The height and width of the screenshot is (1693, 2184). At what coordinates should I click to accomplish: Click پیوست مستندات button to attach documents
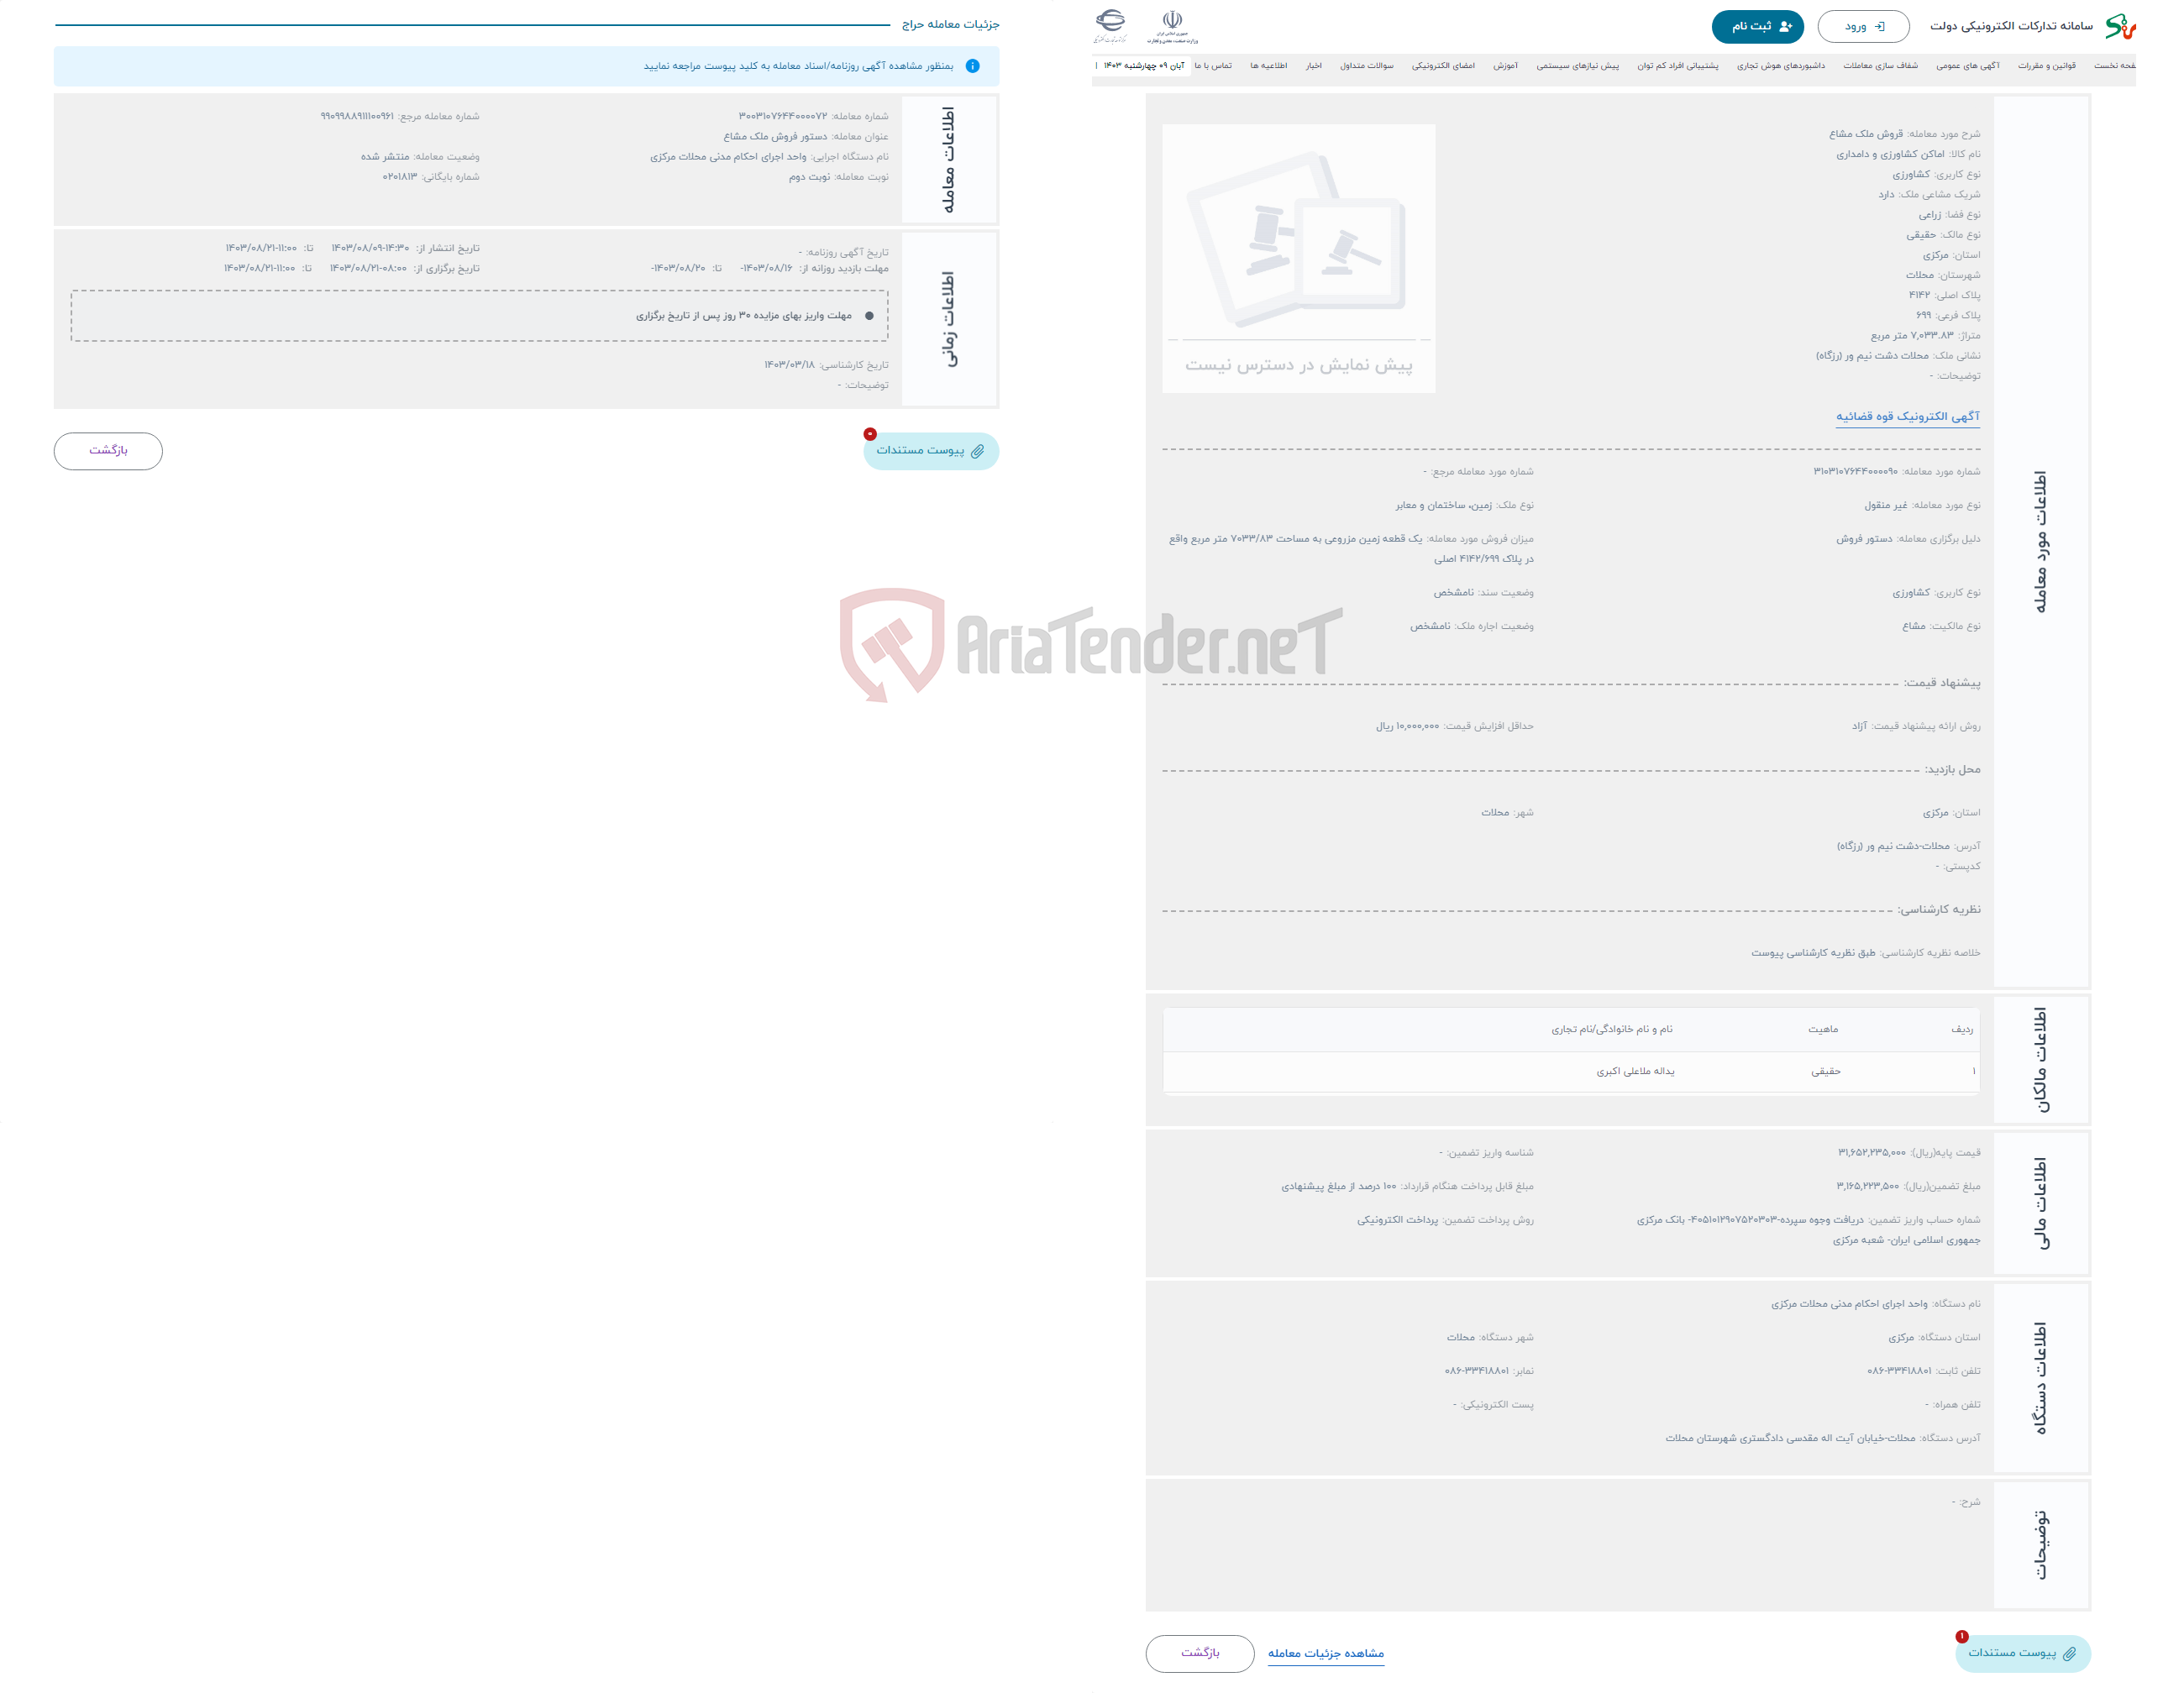[931, 450]
